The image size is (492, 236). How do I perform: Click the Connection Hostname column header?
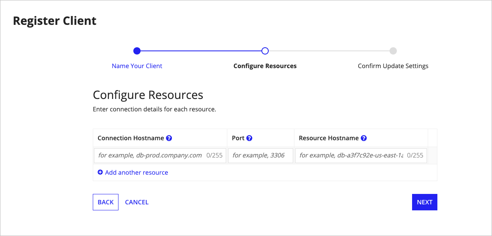click(x=131, y=138)
